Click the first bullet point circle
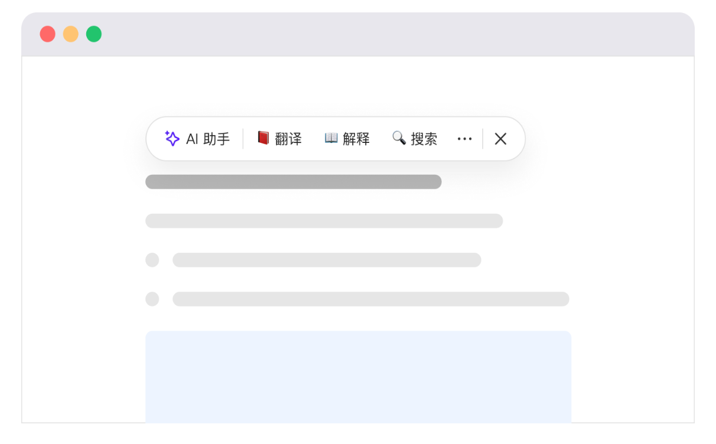Viewport: 716px width, 444px height. tap(152, 260)
